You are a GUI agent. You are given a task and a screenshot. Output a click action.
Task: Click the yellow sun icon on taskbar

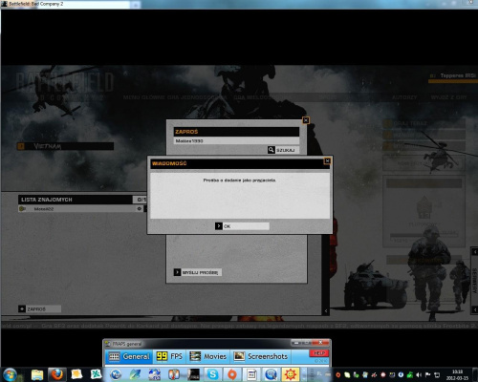pyautogui.click(x=291, y=374)
